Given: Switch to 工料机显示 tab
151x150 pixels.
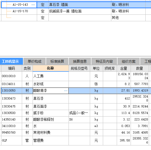Looking at the screenshot, I should coord(11,61).
